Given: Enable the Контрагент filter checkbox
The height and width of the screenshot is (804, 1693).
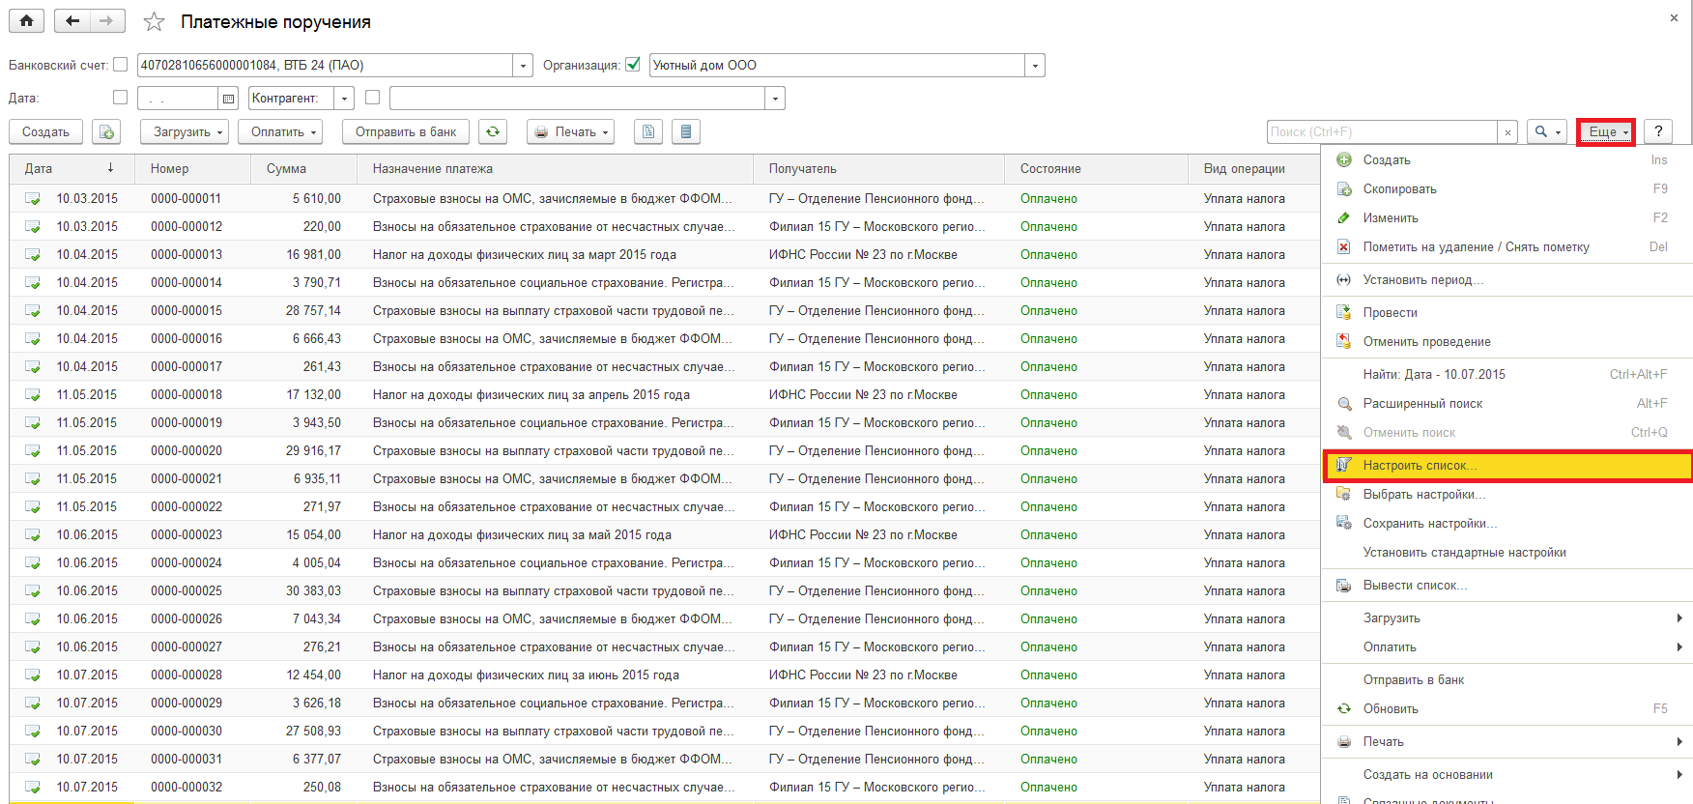Looking at the screenshot, I should tap(372, 98).
